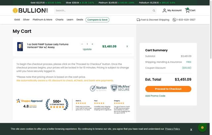212x135 pixels.
Task: Increase quantity with plus button
Action: 92,44
